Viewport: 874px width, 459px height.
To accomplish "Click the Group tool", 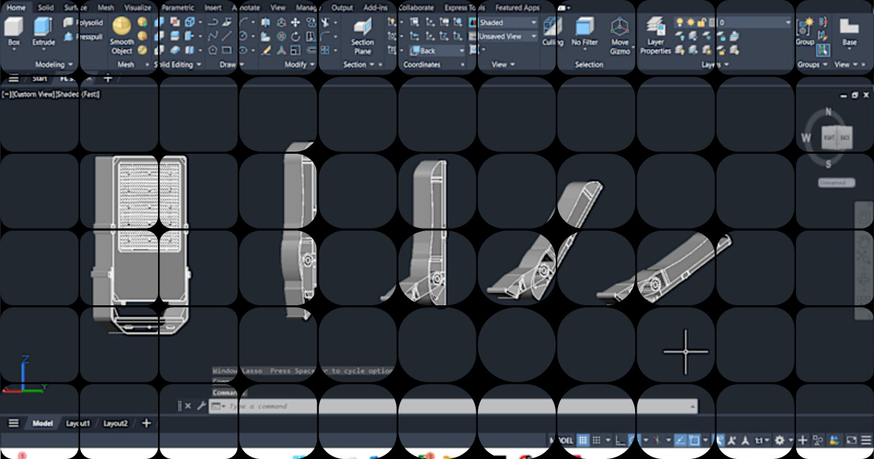I will pyautogui.click(x=805, y=33).
